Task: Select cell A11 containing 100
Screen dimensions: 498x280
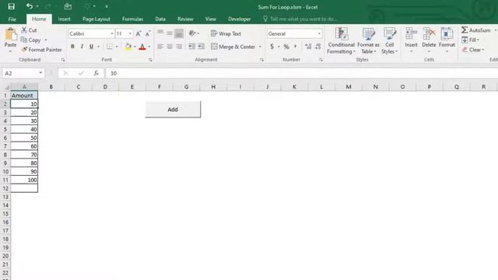Action: [x=24, y=180]
